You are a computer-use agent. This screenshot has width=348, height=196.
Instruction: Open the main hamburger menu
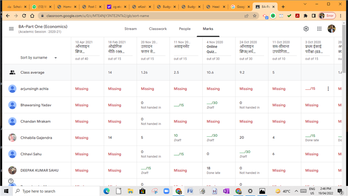coord(11,29)
